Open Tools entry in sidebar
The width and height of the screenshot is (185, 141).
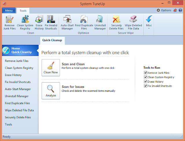pyautogui.click(x=8, y=124)
